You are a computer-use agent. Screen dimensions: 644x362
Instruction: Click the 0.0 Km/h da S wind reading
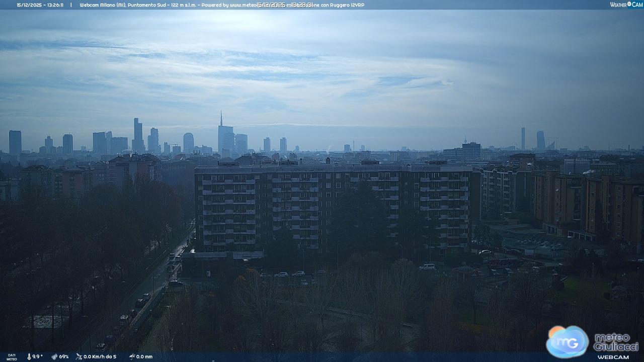(100, 356)
